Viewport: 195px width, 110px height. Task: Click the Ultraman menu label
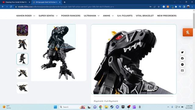(x=90, y=16)
